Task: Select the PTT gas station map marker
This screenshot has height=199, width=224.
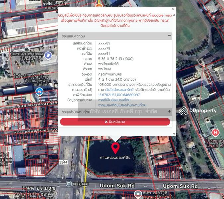Action: point(48,56)
